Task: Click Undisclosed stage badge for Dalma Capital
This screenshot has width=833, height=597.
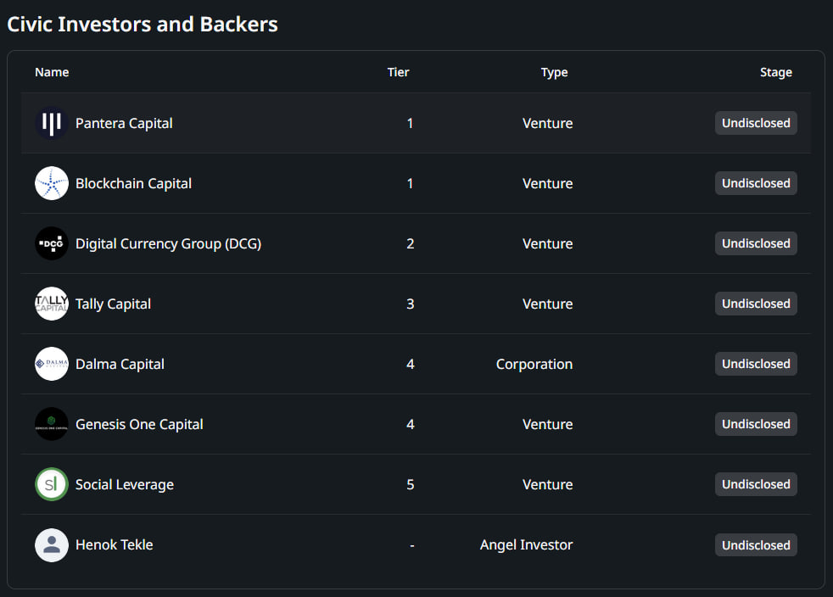Action: [756, 364]
